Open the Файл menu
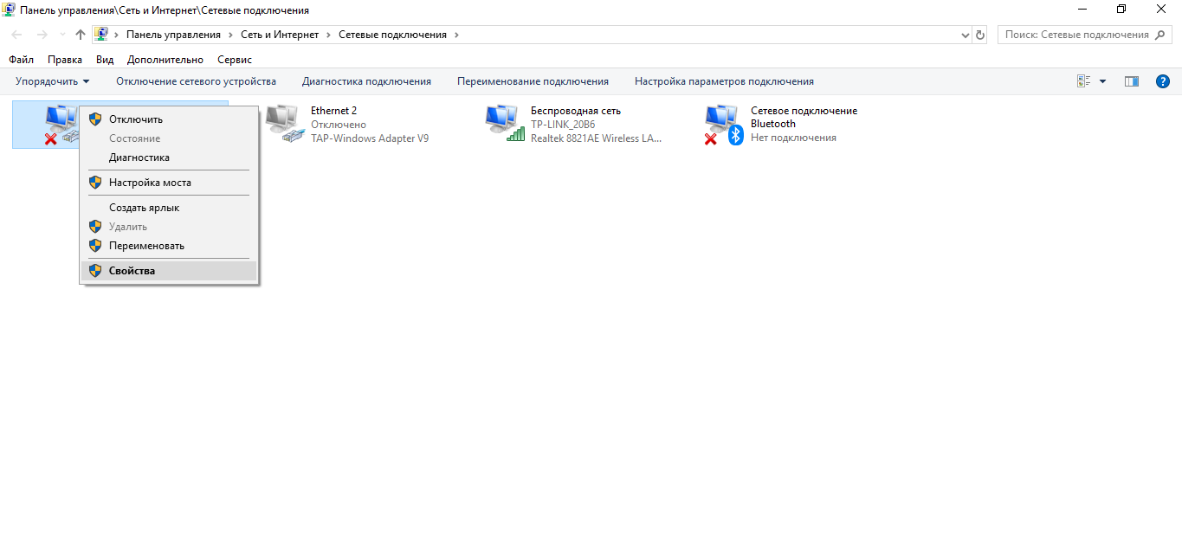This screenshot has height=540, width=1182. 22,60
